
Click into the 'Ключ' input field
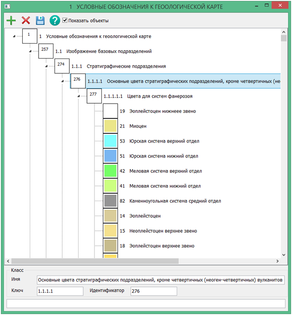click(60, 291)
